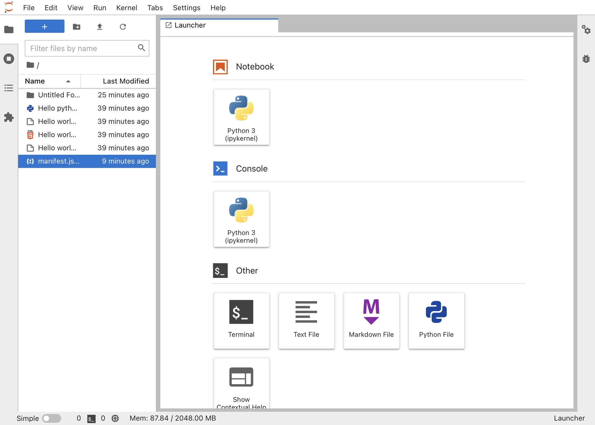Click the Jupyter logo
Screen dimensions: 595x425
point(9,7)
